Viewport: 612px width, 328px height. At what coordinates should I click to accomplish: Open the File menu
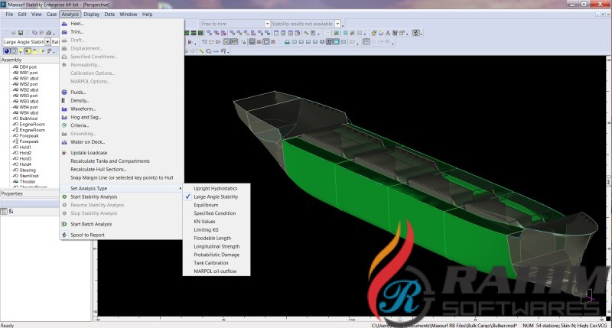[9, 14]
